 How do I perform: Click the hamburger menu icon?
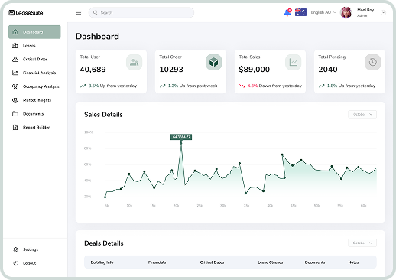coord(79,12)
